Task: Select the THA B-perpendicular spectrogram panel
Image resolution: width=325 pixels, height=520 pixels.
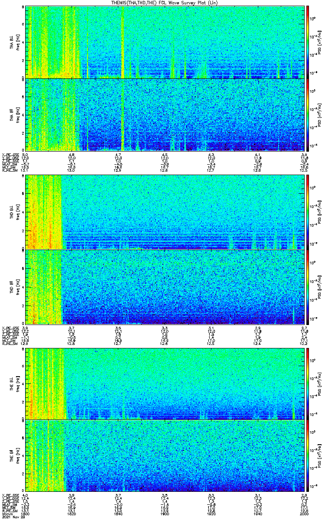Action: point(165,42)
